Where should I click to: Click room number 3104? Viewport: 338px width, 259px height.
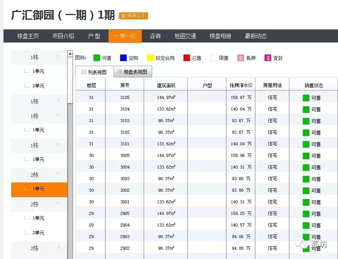125,109
